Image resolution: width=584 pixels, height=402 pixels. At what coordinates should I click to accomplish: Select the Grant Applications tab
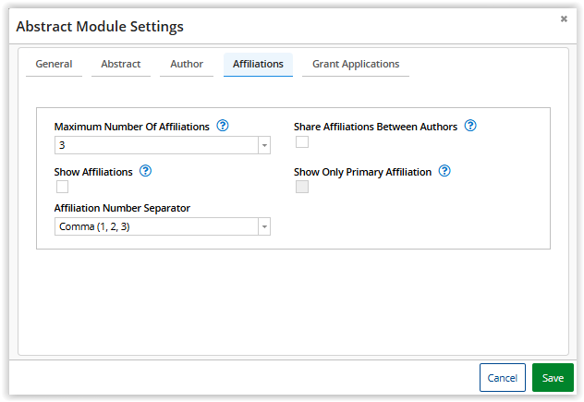pyautogui.click(x=356, y=65)
